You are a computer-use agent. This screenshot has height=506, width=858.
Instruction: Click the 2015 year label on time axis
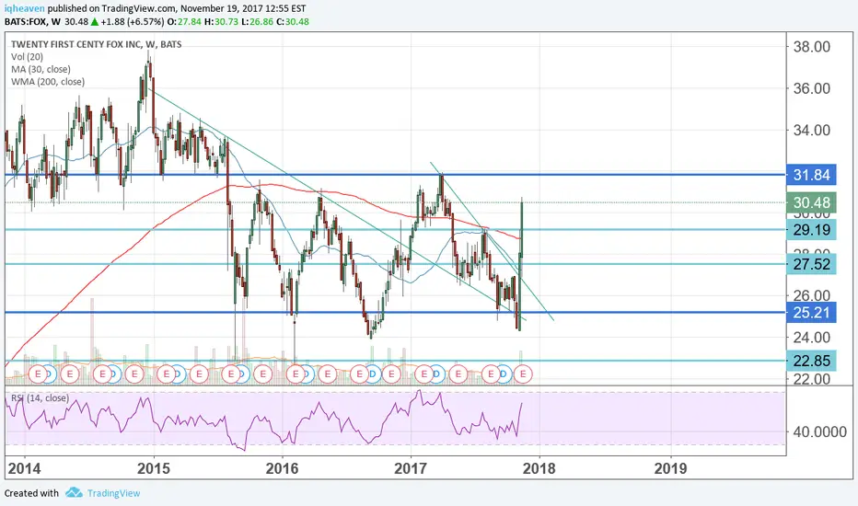153,468
